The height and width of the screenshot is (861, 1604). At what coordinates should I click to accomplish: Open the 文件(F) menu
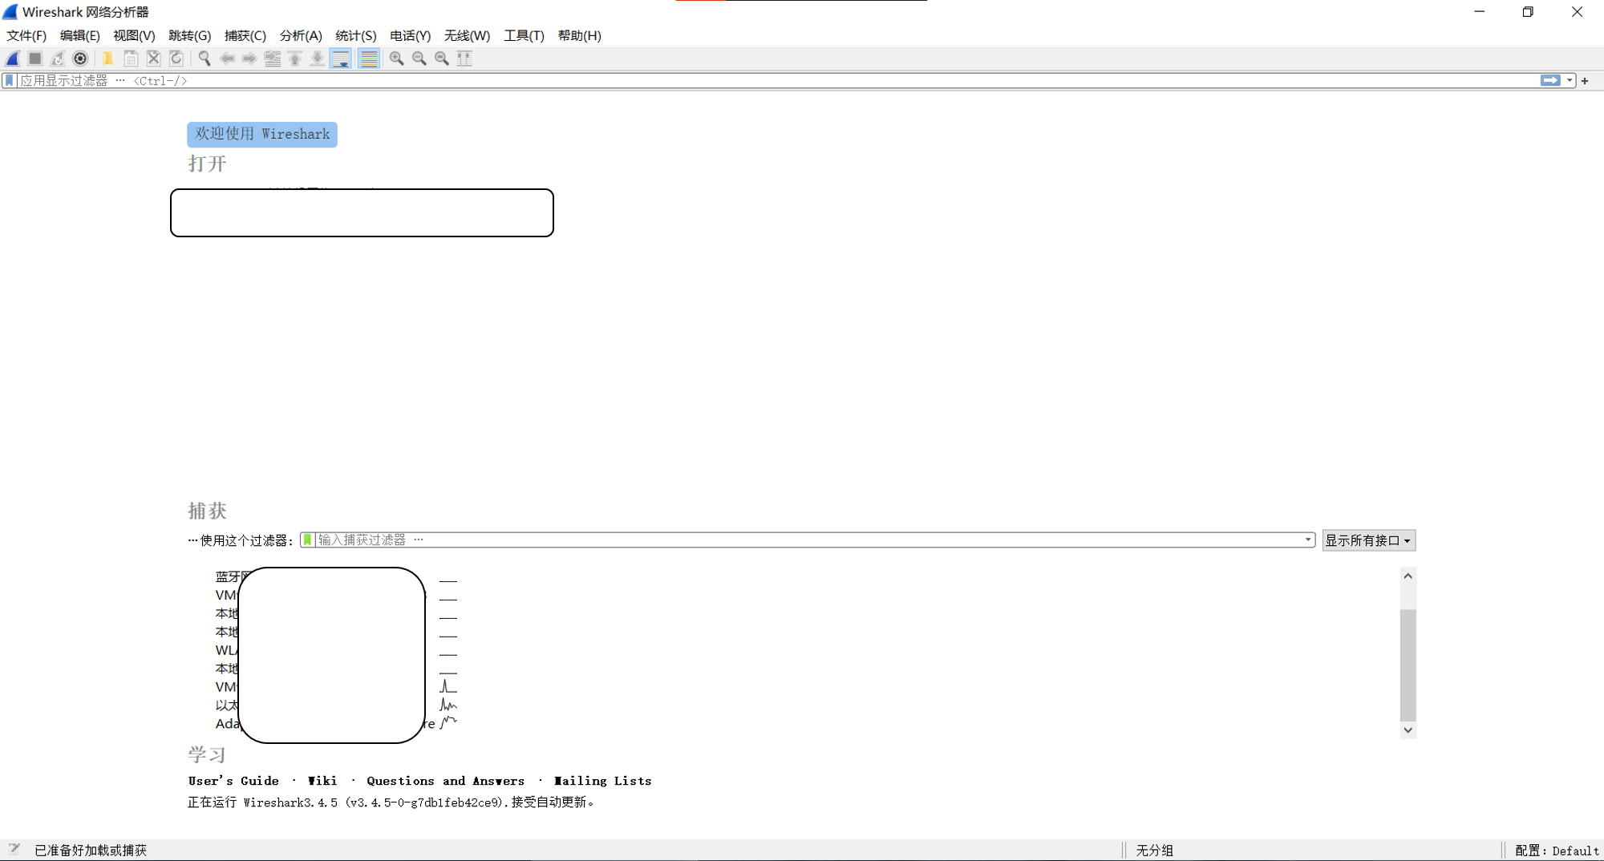click(26, 35)
